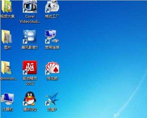
Task: Open 迅雷7 hummingbird shortcut
Action: click(52, 99)
